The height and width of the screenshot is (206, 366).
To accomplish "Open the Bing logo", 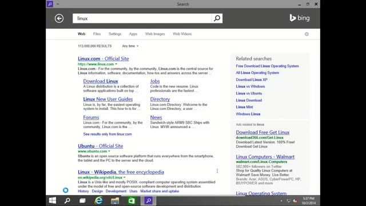I will pyautogui.click(x=300, y=18).
